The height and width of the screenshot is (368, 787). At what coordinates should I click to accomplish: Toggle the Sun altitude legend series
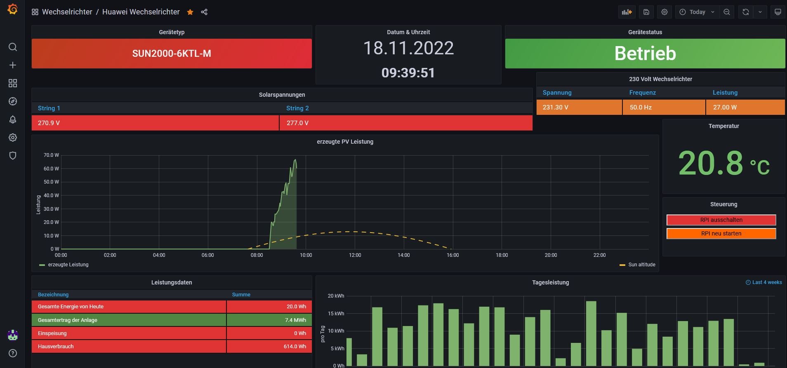[x=641, y=265]
